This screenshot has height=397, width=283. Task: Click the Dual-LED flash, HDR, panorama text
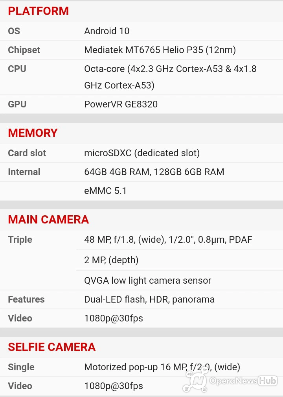[x=149, y=299]
